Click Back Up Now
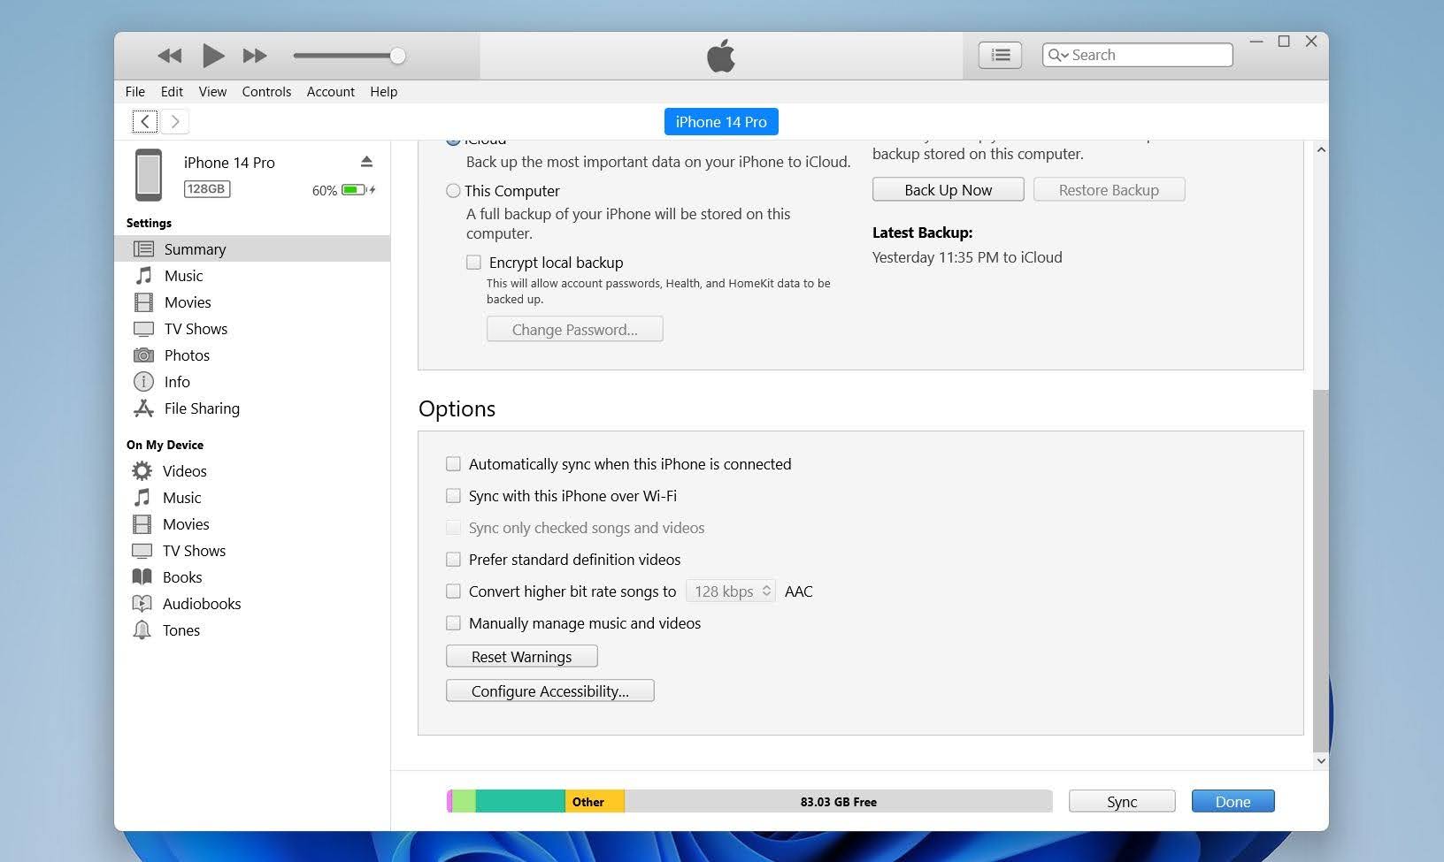 point(948,190)
